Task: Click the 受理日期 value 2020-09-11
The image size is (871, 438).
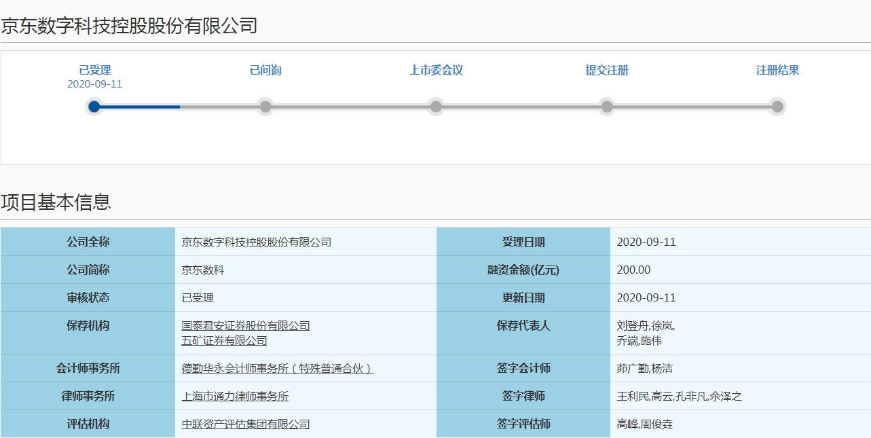Action: point(646,242)
